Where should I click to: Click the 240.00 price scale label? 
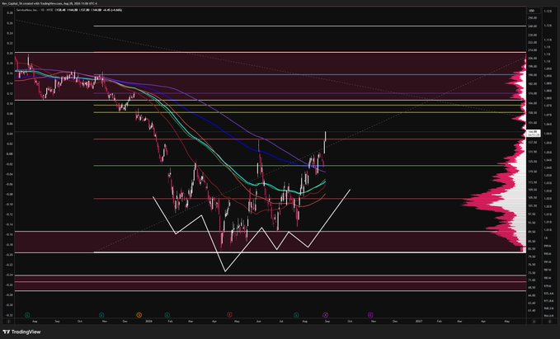[x=533, y=26]
